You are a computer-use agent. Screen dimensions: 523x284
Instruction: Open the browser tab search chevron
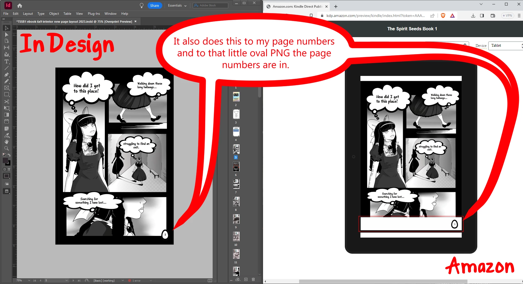click(481, 4)
